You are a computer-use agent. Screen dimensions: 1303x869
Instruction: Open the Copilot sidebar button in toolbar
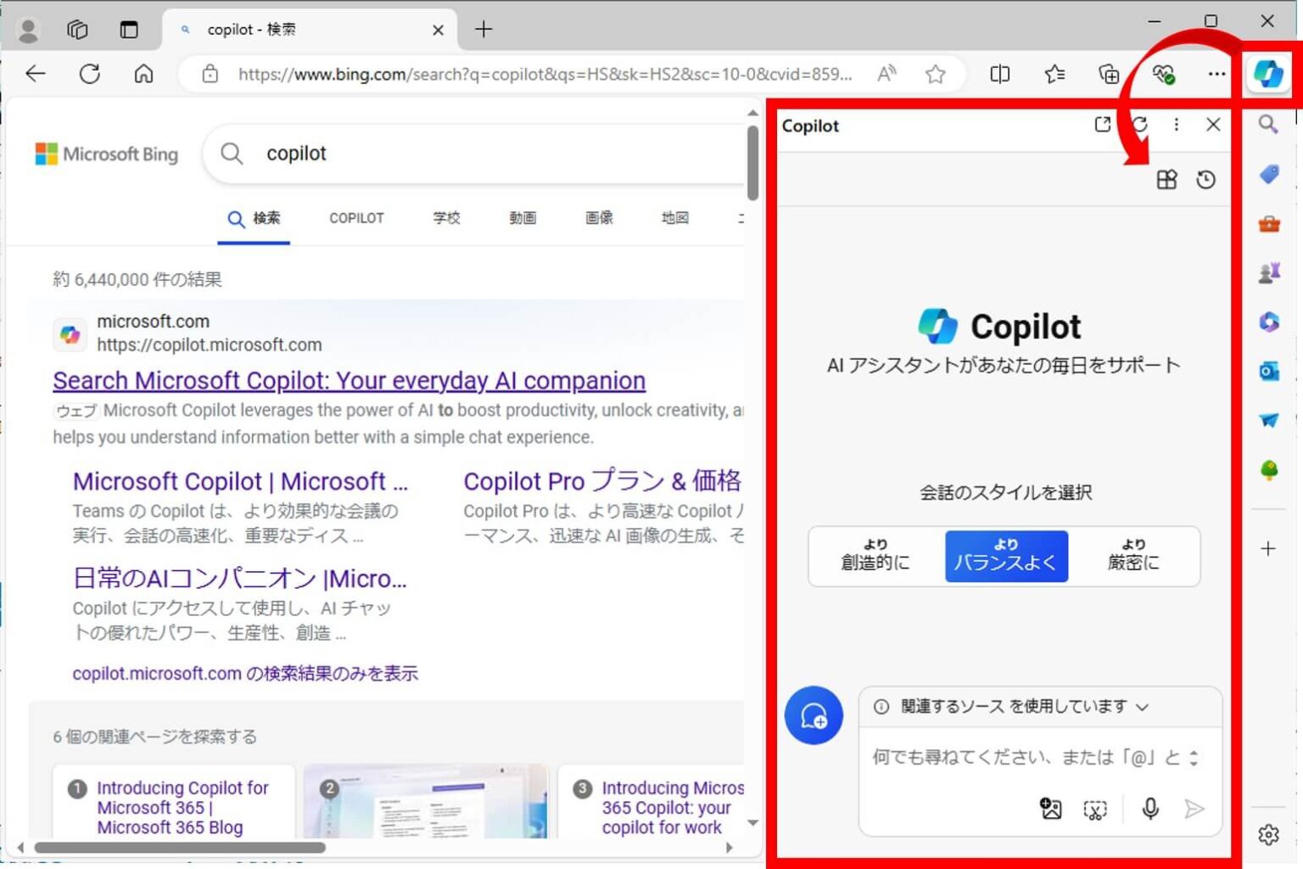tap(1268, 74)
